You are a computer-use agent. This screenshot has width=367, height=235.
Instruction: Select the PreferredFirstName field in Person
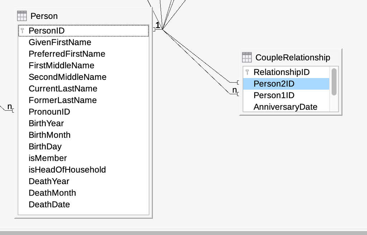67,54
